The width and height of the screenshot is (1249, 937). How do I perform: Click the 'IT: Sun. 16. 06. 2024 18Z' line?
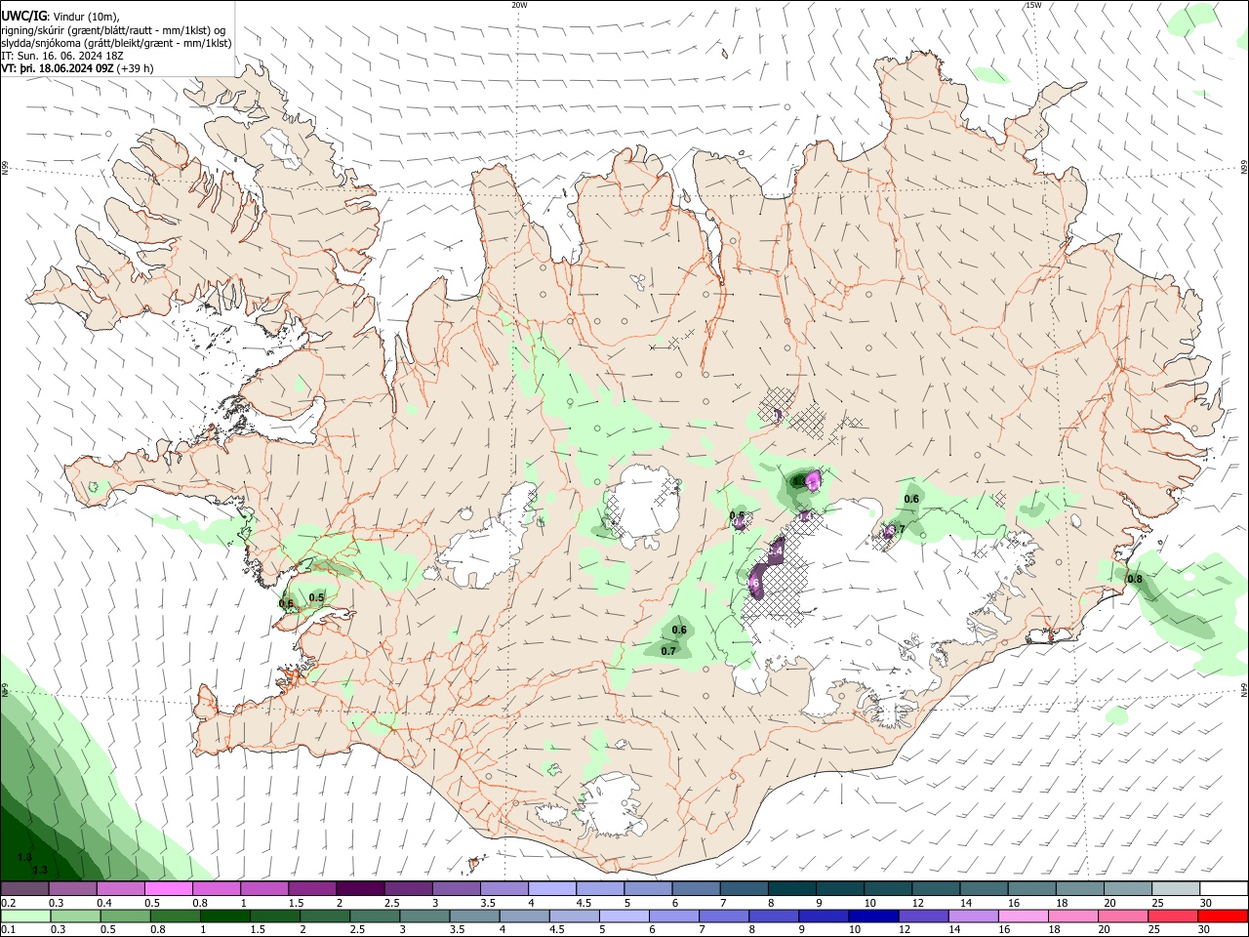(62, 56)
